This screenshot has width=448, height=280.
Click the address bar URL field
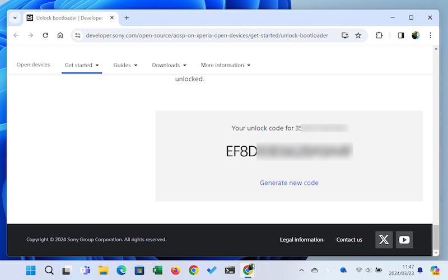[207, 35]
